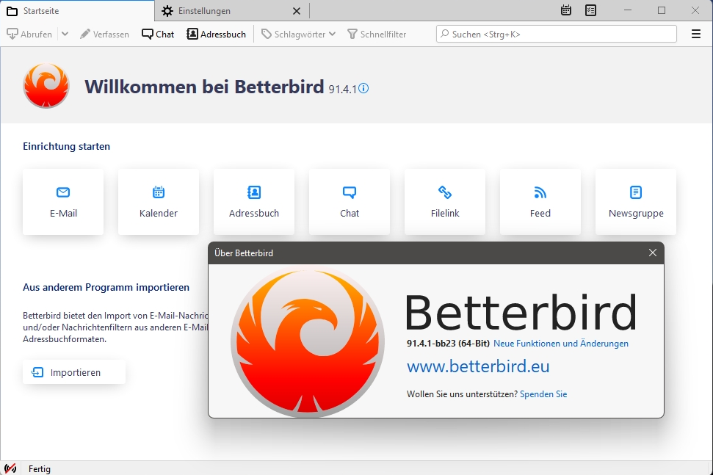Set up Filelink card
The width and height of the screenshot is (713, 475).
pos(445,202)
